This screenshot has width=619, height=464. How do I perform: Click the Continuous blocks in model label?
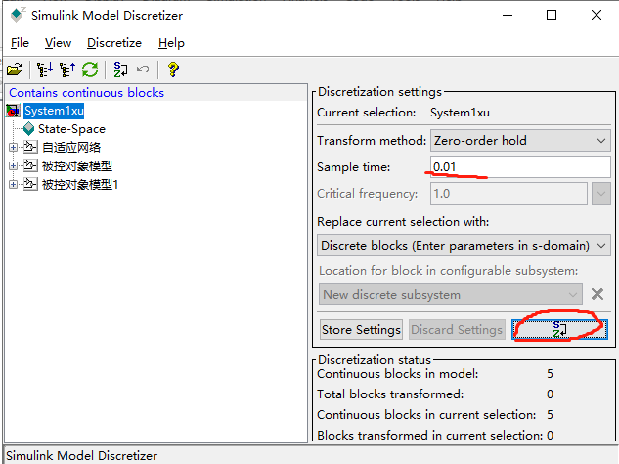(398, 374)
